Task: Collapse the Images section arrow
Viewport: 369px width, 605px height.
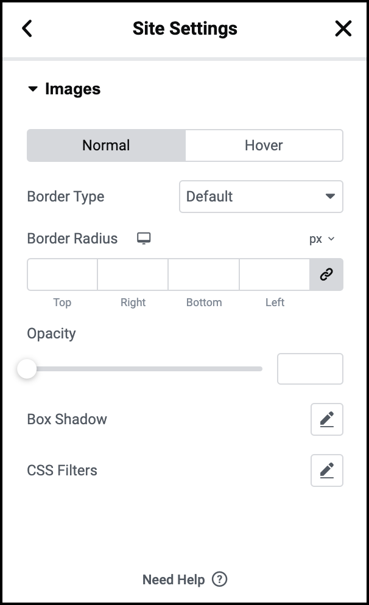Action: (33, 89)
